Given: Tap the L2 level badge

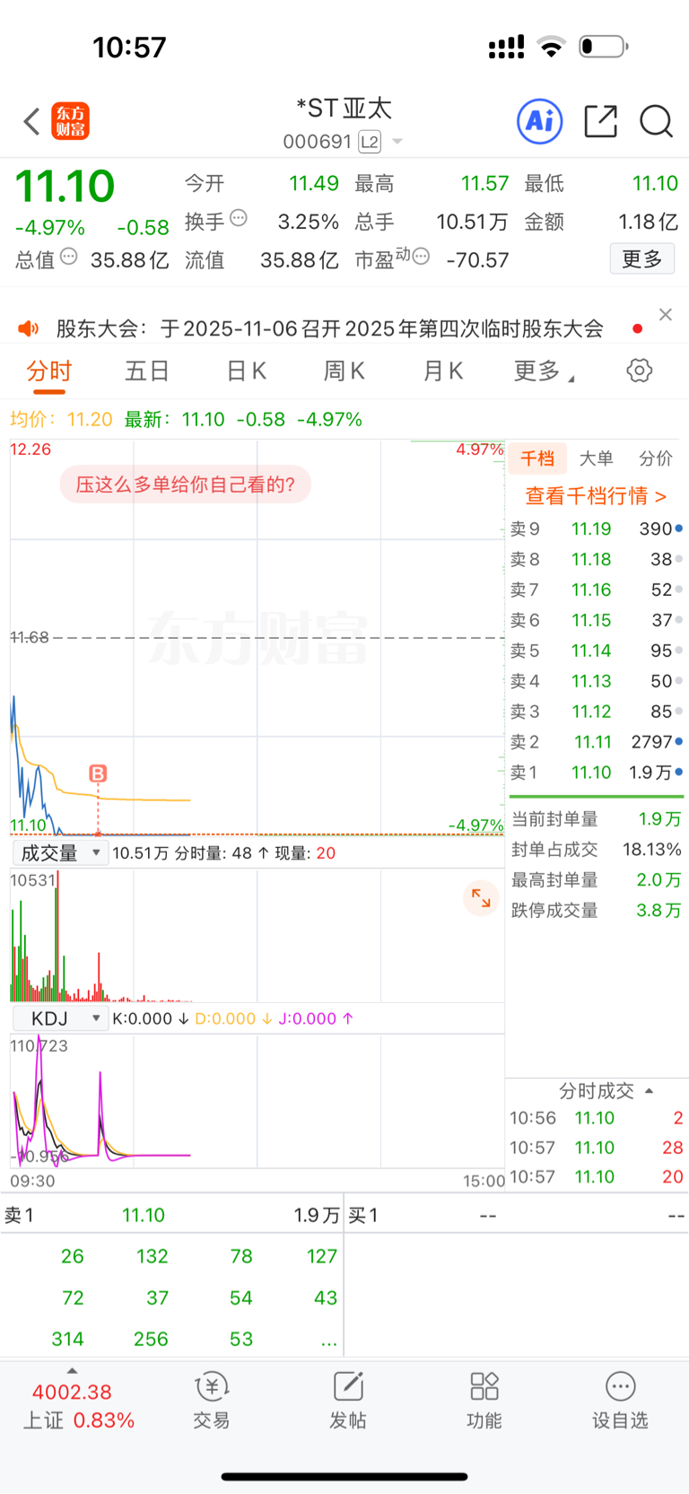Looking at the screenshot, I should (370, 142).
